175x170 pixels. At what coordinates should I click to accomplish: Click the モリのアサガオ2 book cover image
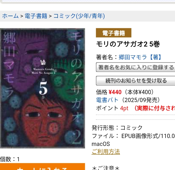click(x=42, y=88)
